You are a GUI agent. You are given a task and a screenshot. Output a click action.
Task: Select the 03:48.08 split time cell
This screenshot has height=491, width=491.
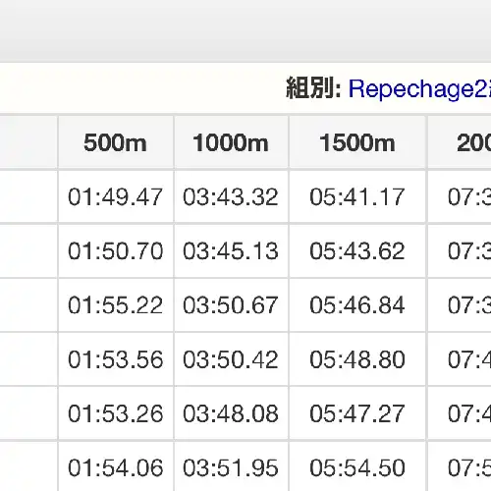point(231,413)
